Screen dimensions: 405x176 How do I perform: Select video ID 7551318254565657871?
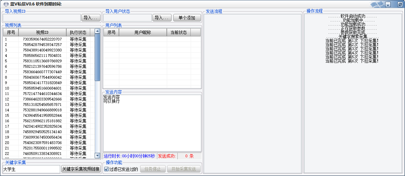pos(42,105)
